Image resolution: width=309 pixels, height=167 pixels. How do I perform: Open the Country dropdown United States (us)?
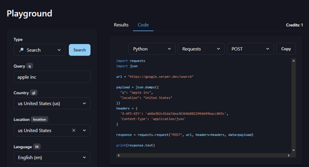(x=52, y=103)
